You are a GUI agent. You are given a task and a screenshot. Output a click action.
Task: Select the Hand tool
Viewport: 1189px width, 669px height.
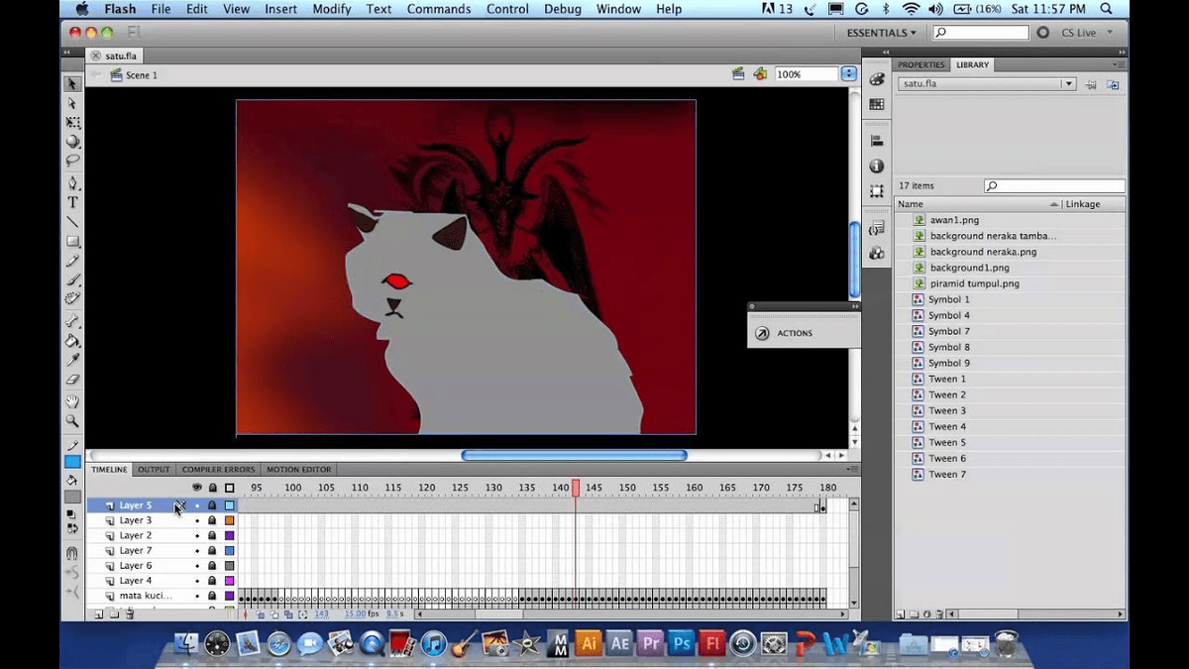point(72,401)
